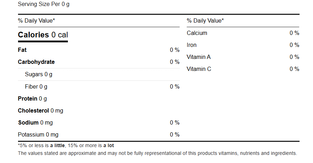Click the Potassium 0 mg entry
313x163 pixels.
(x=38, y=135)
